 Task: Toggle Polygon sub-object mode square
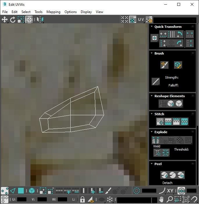21,191
